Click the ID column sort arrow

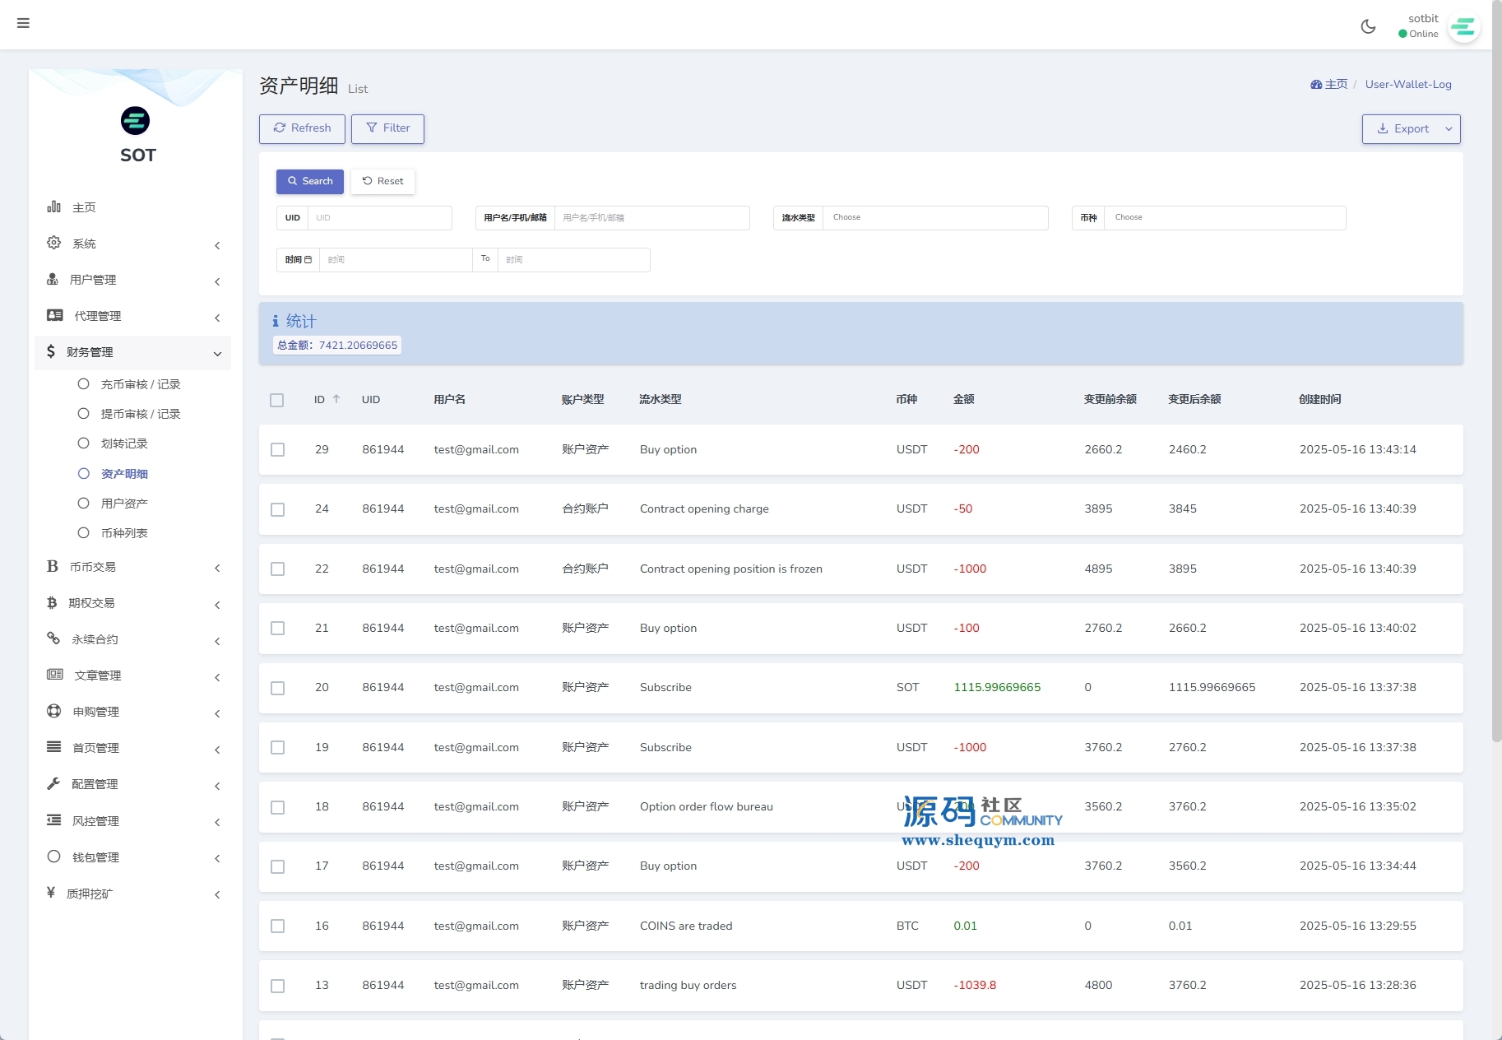click(x=336, y=399)
